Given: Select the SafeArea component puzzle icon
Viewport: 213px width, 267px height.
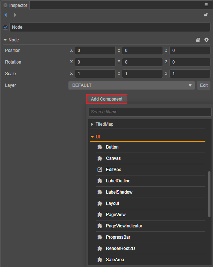Looking at the screenshot, I should pos(100,259).
